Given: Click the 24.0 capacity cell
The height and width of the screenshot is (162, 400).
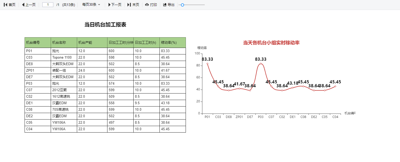Looking at the screenshot, I should click(x=92, y=71).
